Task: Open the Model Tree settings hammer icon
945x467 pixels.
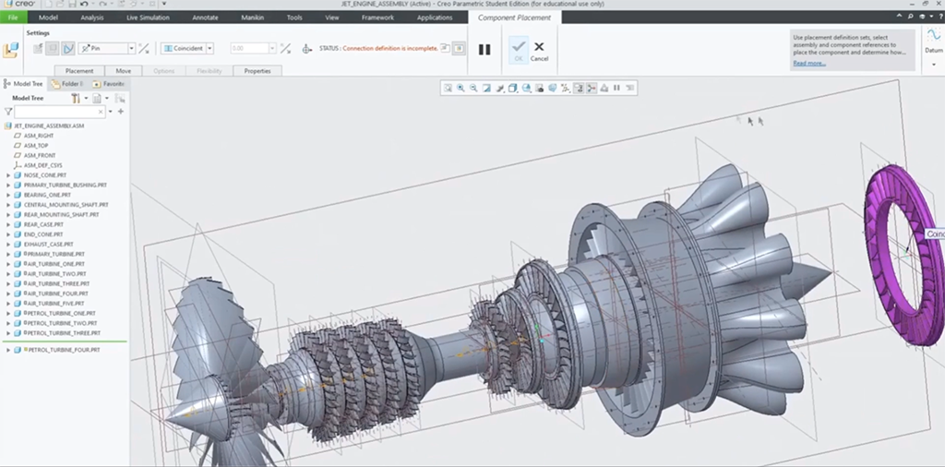Action: click(76, 98)
